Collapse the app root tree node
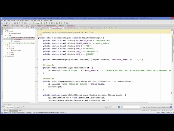 [4, 30]
